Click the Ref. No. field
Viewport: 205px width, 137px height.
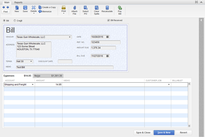tap(106, 42)
